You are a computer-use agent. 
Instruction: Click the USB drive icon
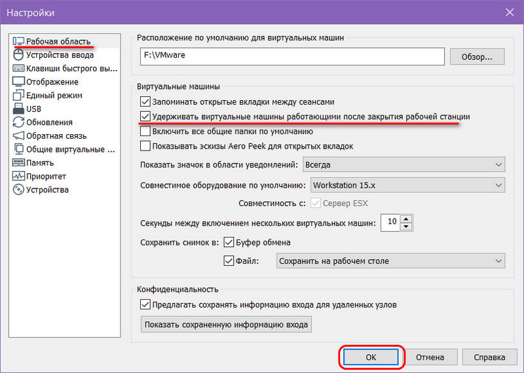[18, 109]
